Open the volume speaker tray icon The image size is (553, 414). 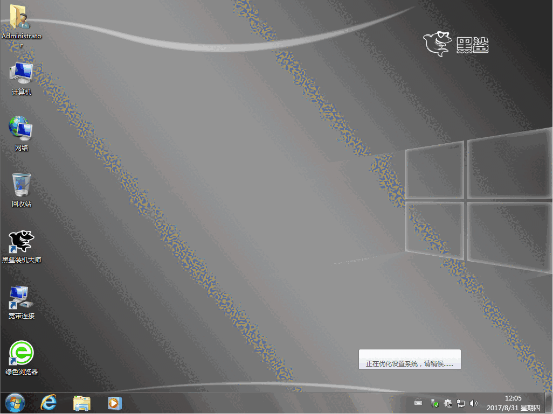click(474, 403)
